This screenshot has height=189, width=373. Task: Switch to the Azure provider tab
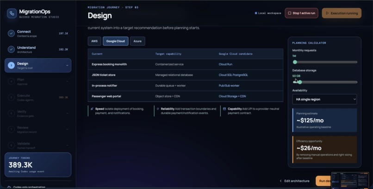pos(137,41)
